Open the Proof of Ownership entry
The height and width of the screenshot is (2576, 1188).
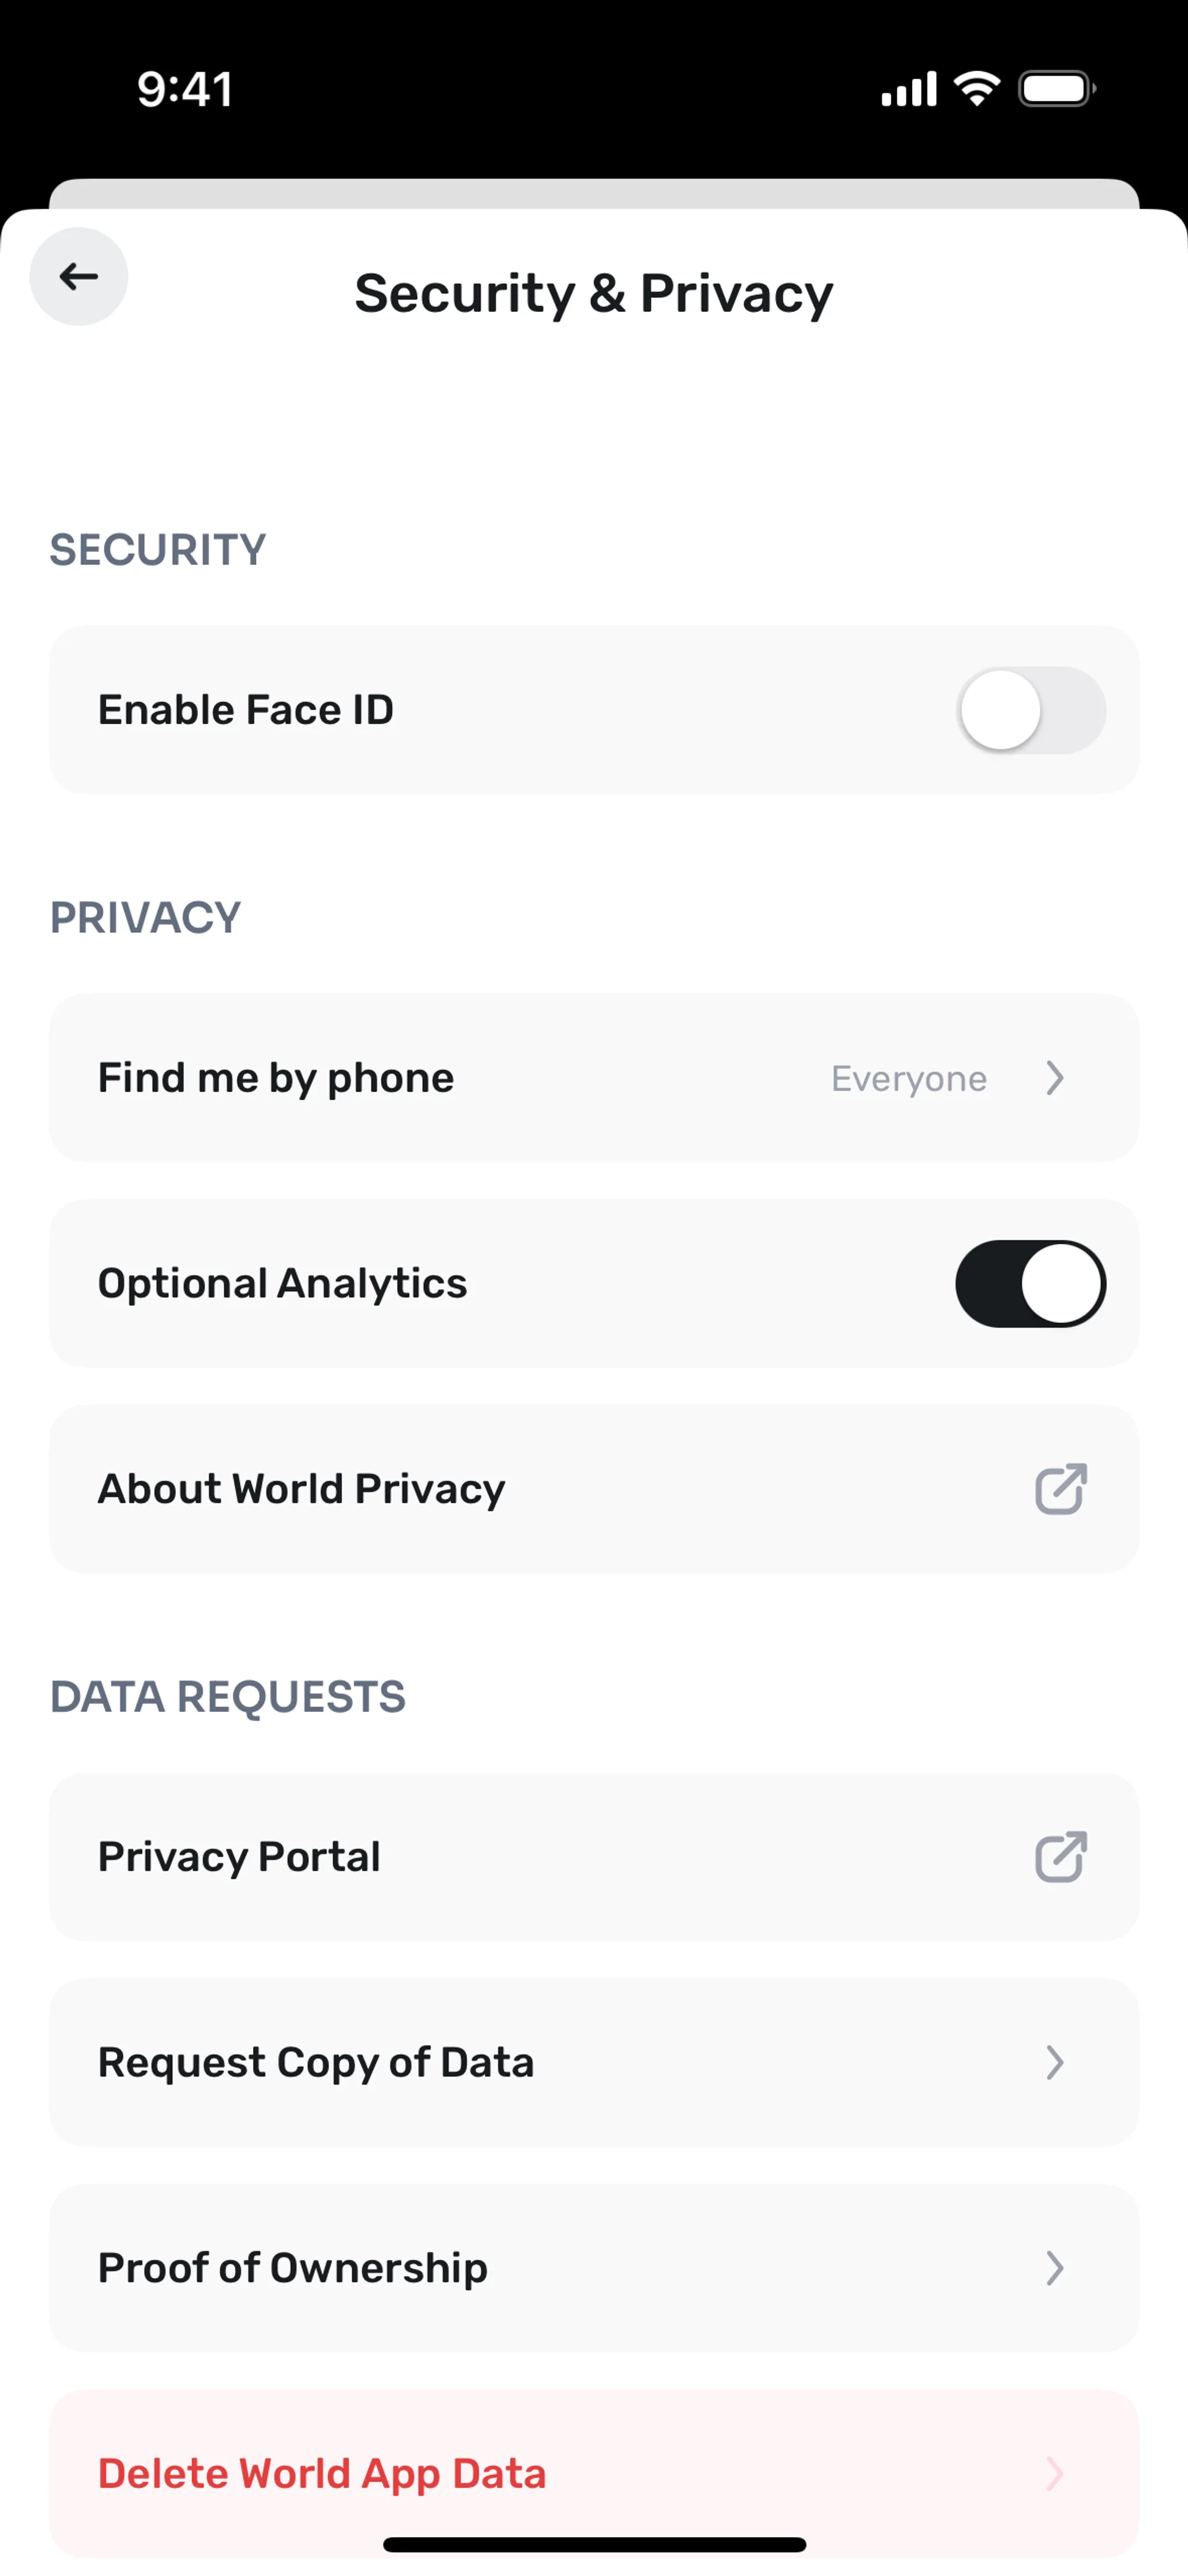pyautogui.click(x=293, y=2268)
